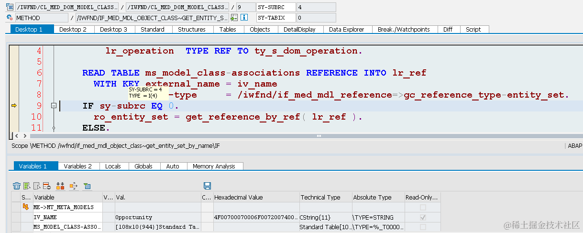Image resolution: width=583 pixels, height=233 pixels.
Task: Click the Variable column header
Action: (67, 197)
